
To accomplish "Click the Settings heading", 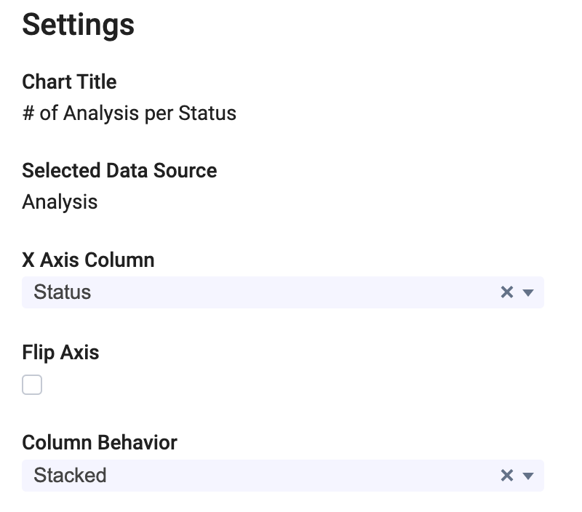I will 78,25.
